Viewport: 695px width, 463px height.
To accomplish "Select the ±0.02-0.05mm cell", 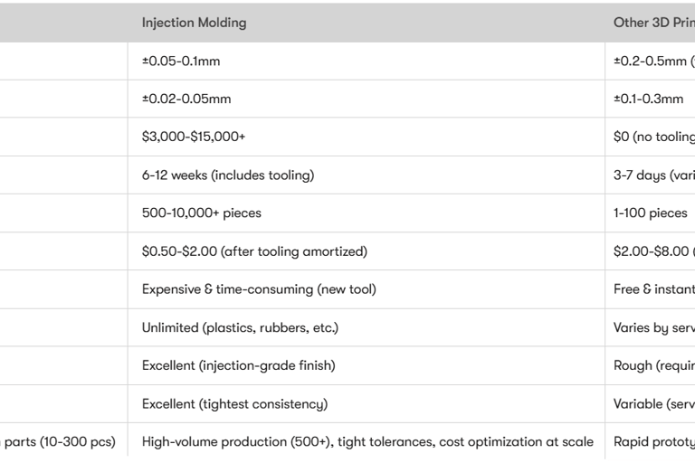I will (x=186, y=99).
